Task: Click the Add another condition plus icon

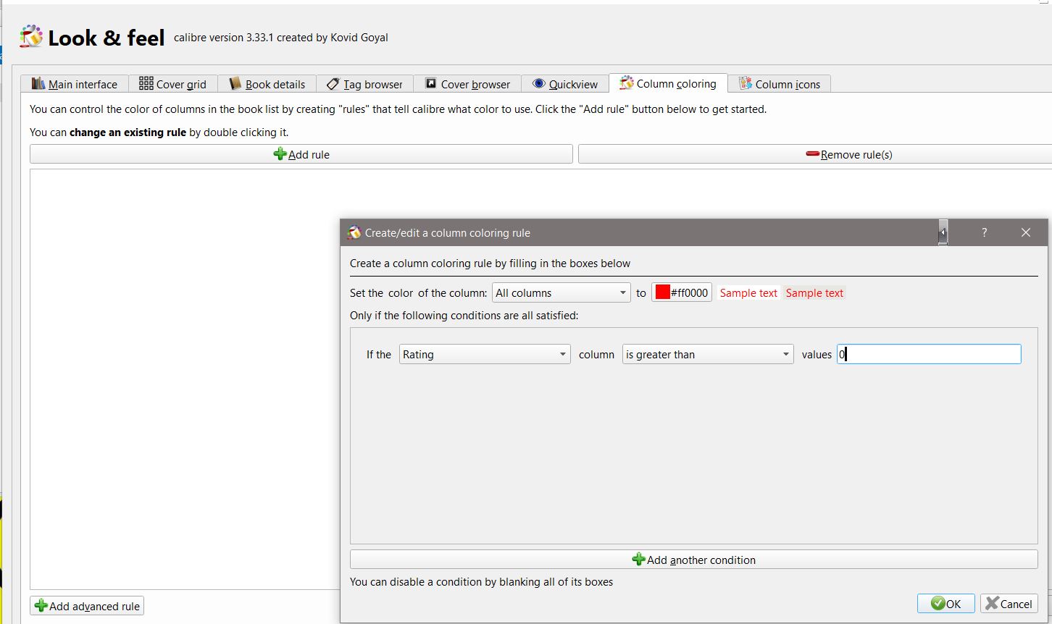Action: [638, 560]
